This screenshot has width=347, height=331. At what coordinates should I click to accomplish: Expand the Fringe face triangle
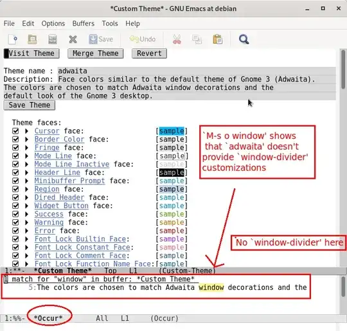tap(26, 147)
